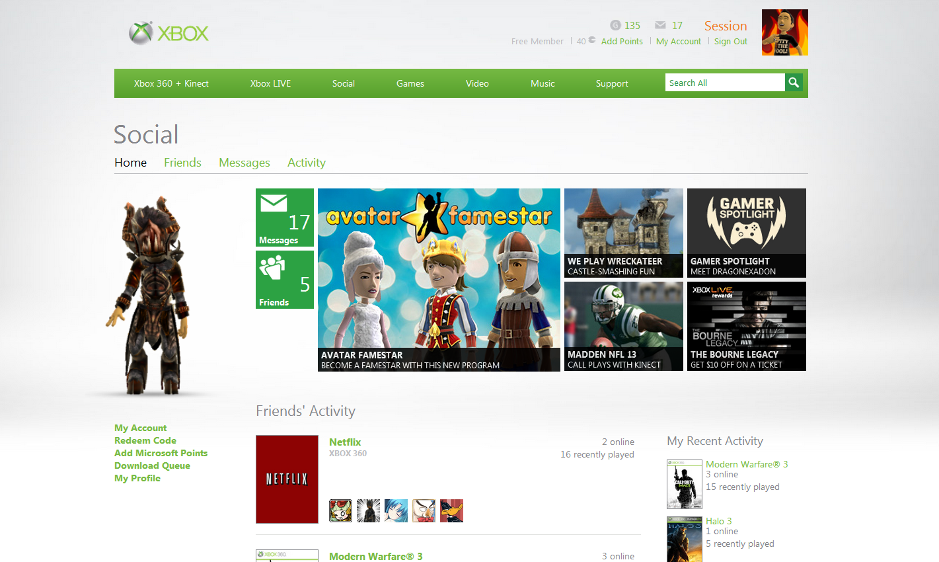Switch to the Messages tab
Image resolution: width=939 pixels, height=562 pixels.
(x=244, y=163)
